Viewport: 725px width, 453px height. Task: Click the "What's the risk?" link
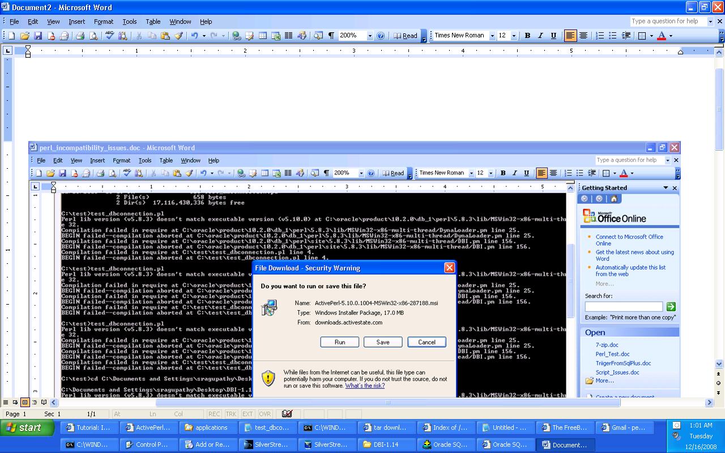tap(365, 386)
